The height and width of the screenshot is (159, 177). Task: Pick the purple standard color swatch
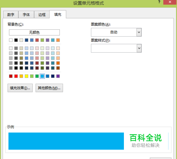tap(58, 76)
